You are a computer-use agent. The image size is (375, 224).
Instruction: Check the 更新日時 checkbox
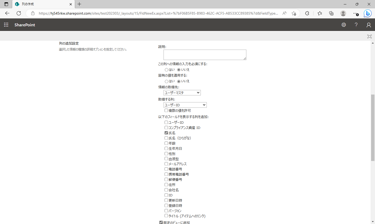[x=166, y=200]
